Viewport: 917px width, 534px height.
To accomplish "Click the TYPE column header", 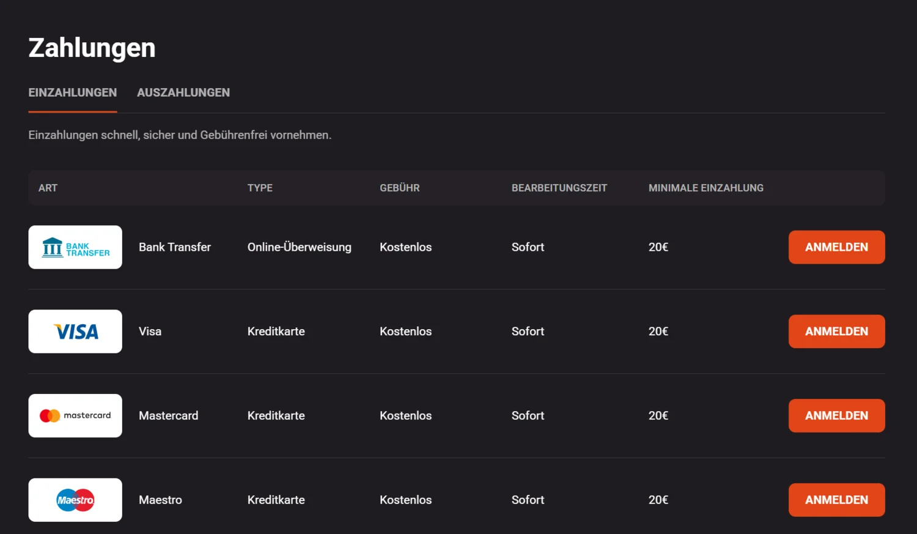I will [260, 188].
